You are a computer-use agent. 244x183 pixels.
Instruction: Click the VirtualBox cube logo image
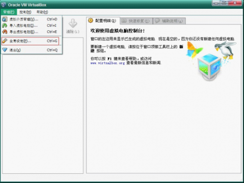tap(209, 67)
